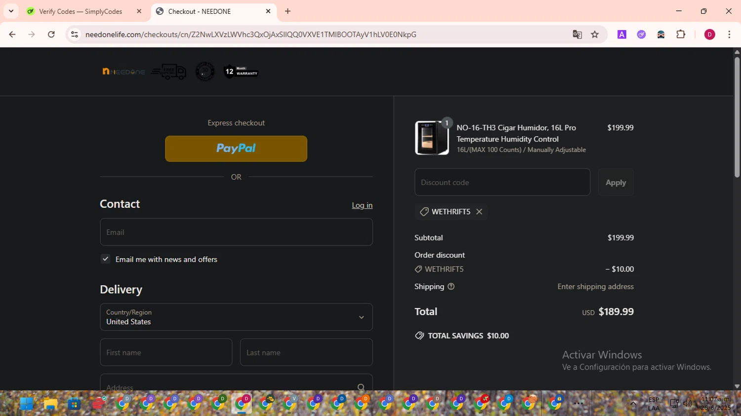Switch to the Verify Codes — SimplyCodes tab
Image resolution: width=741 pixels, height=416 pixels.
click(x=81, y=11)
